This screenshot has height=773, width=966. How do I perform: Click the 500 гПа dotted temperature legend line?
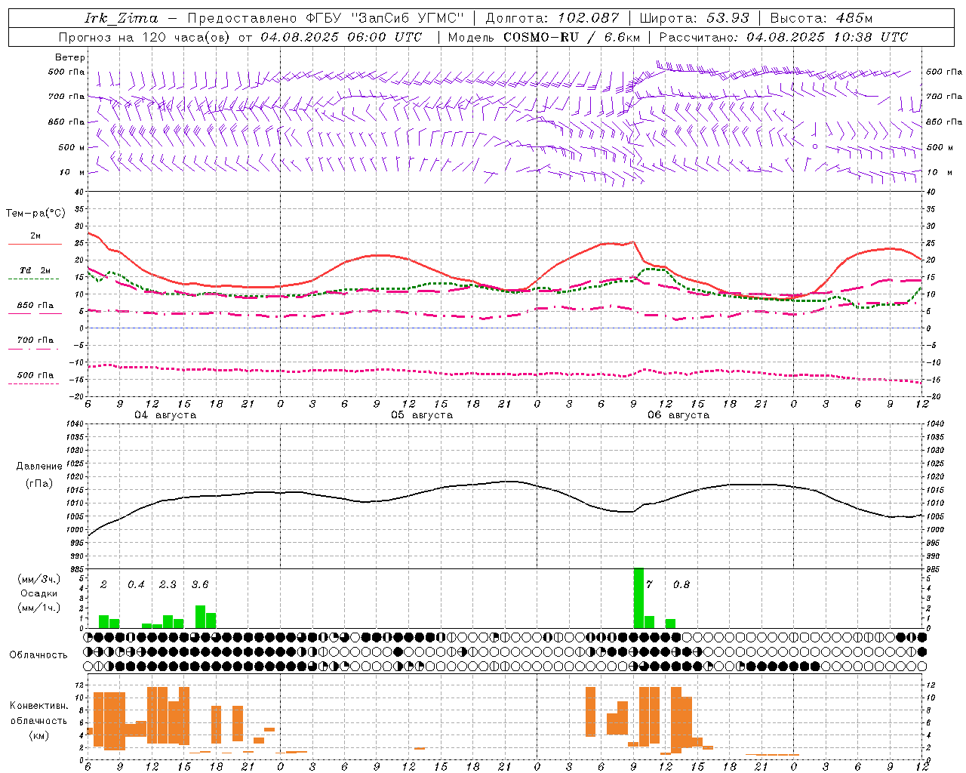click(x=35, y=383)
